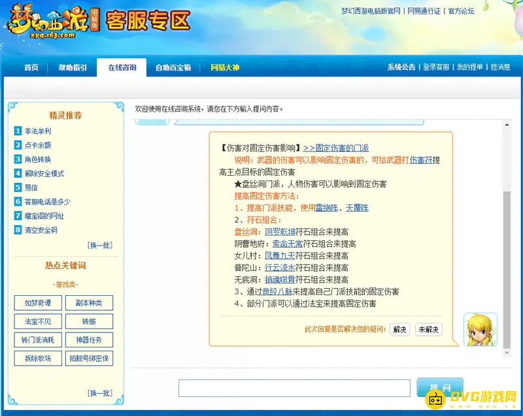
Task: Open the 销魂噬骨 rune combo link
Action: 280,280
